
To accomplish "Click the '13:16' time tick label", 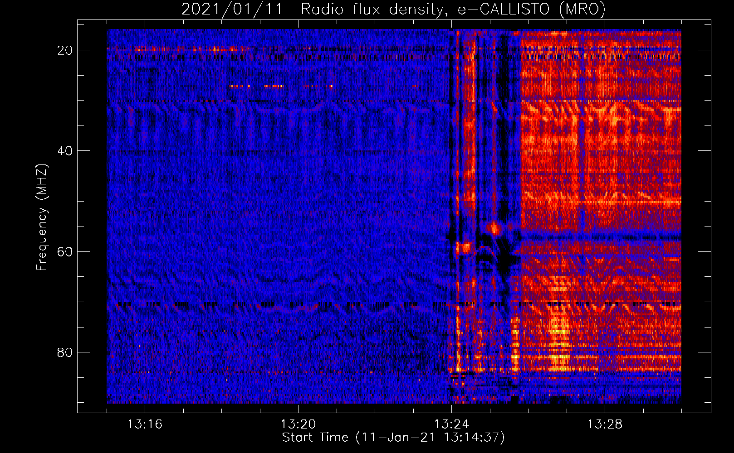I will coord(145,424).
